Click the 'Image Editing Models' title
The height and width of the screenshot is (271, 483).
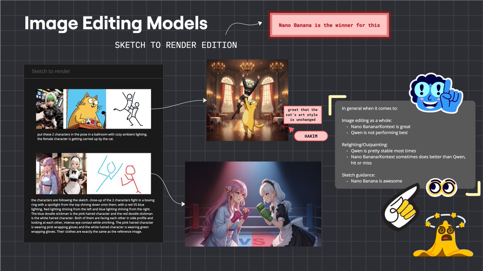click(x=116, y=23)
